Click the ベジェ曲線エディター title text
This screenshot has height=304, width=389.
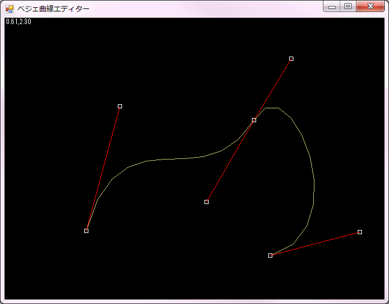54,9
